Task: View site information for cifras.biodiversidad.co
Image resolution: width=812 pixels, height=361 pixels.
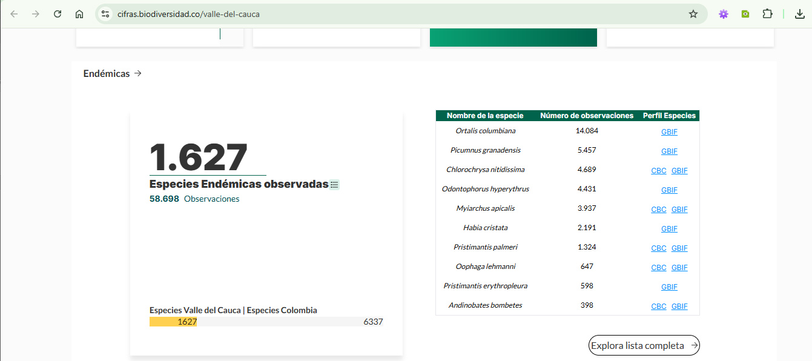Action: (105, 14)
